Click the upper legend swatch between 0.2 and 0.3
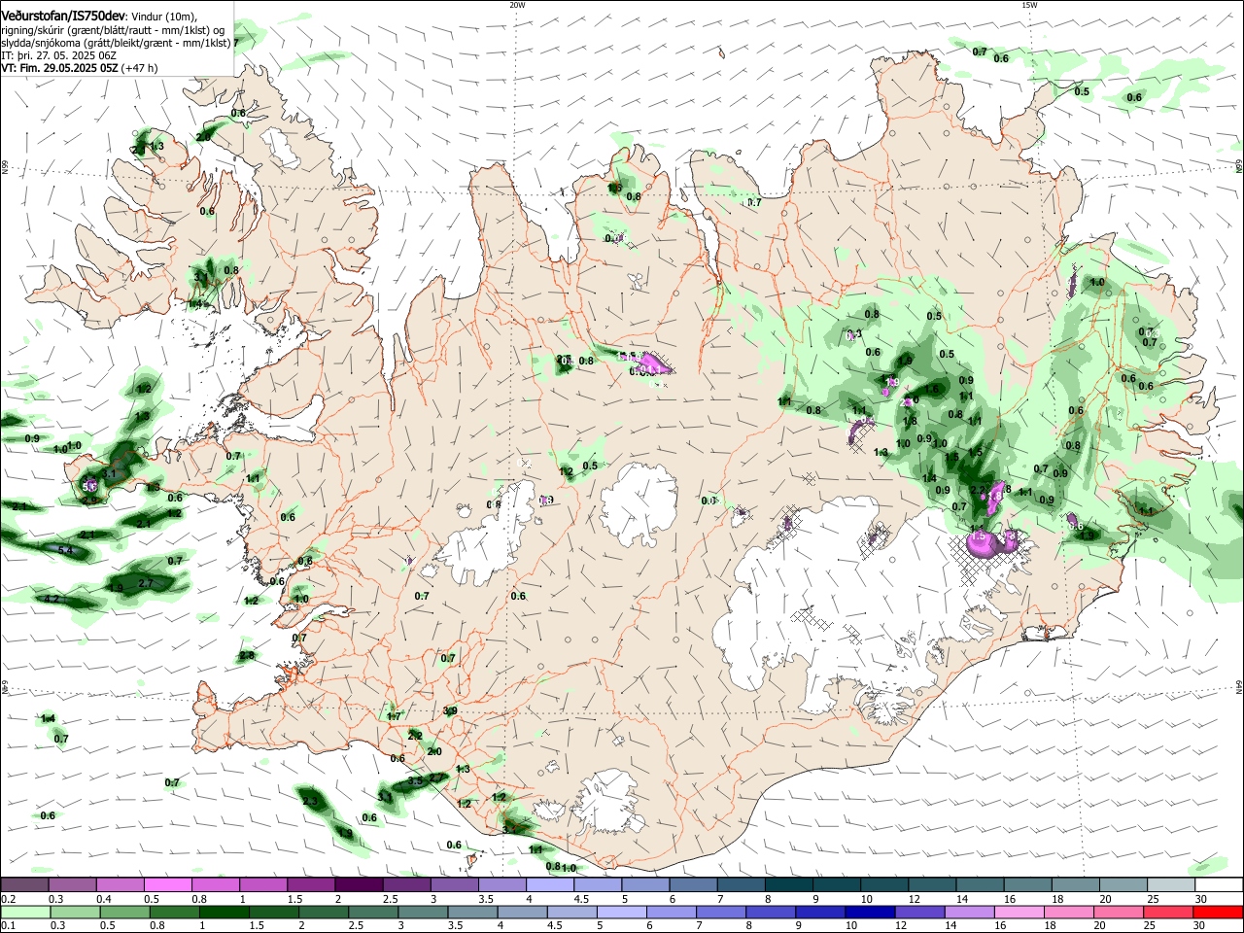 click(24, 884)
